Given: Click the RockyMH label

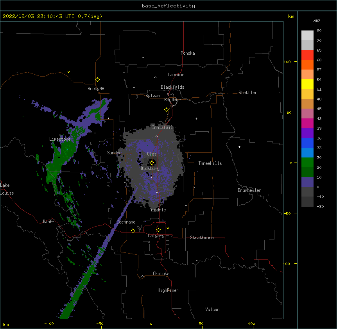Looking at the screenshot, I should [x=96, y=89].
